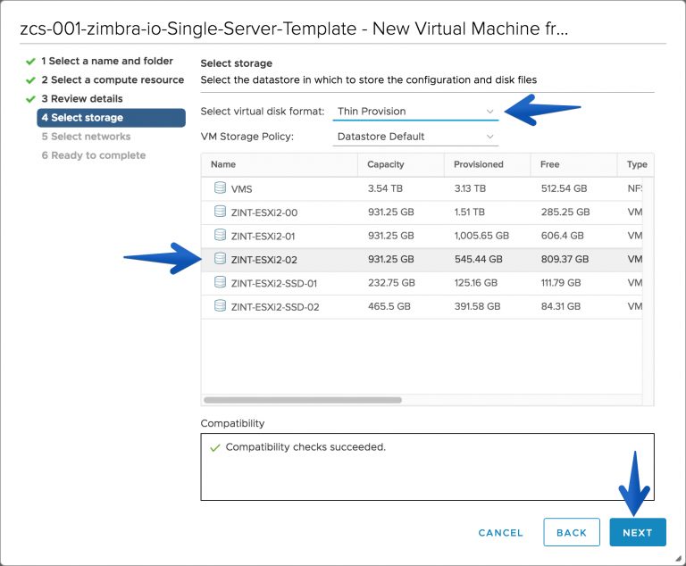Click the ZINT-ESXi2-00 datastore icon
Screen dimensions: 686x566
coord(220,212)
